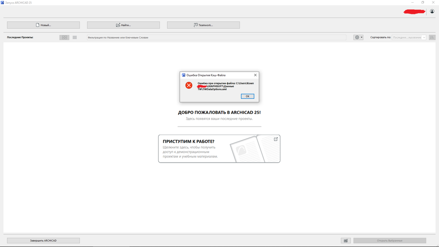Select the ДОБРО ПОЖАЛОВАТЬ В ARCHICAD 25! heading
Image resolution: width=439 pixels, height=247 pixels.
pos(219,113)
